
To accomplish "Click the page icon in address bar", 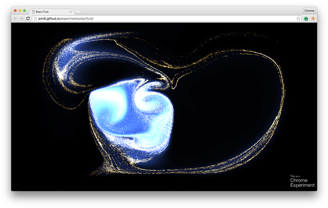I will 35,19.
